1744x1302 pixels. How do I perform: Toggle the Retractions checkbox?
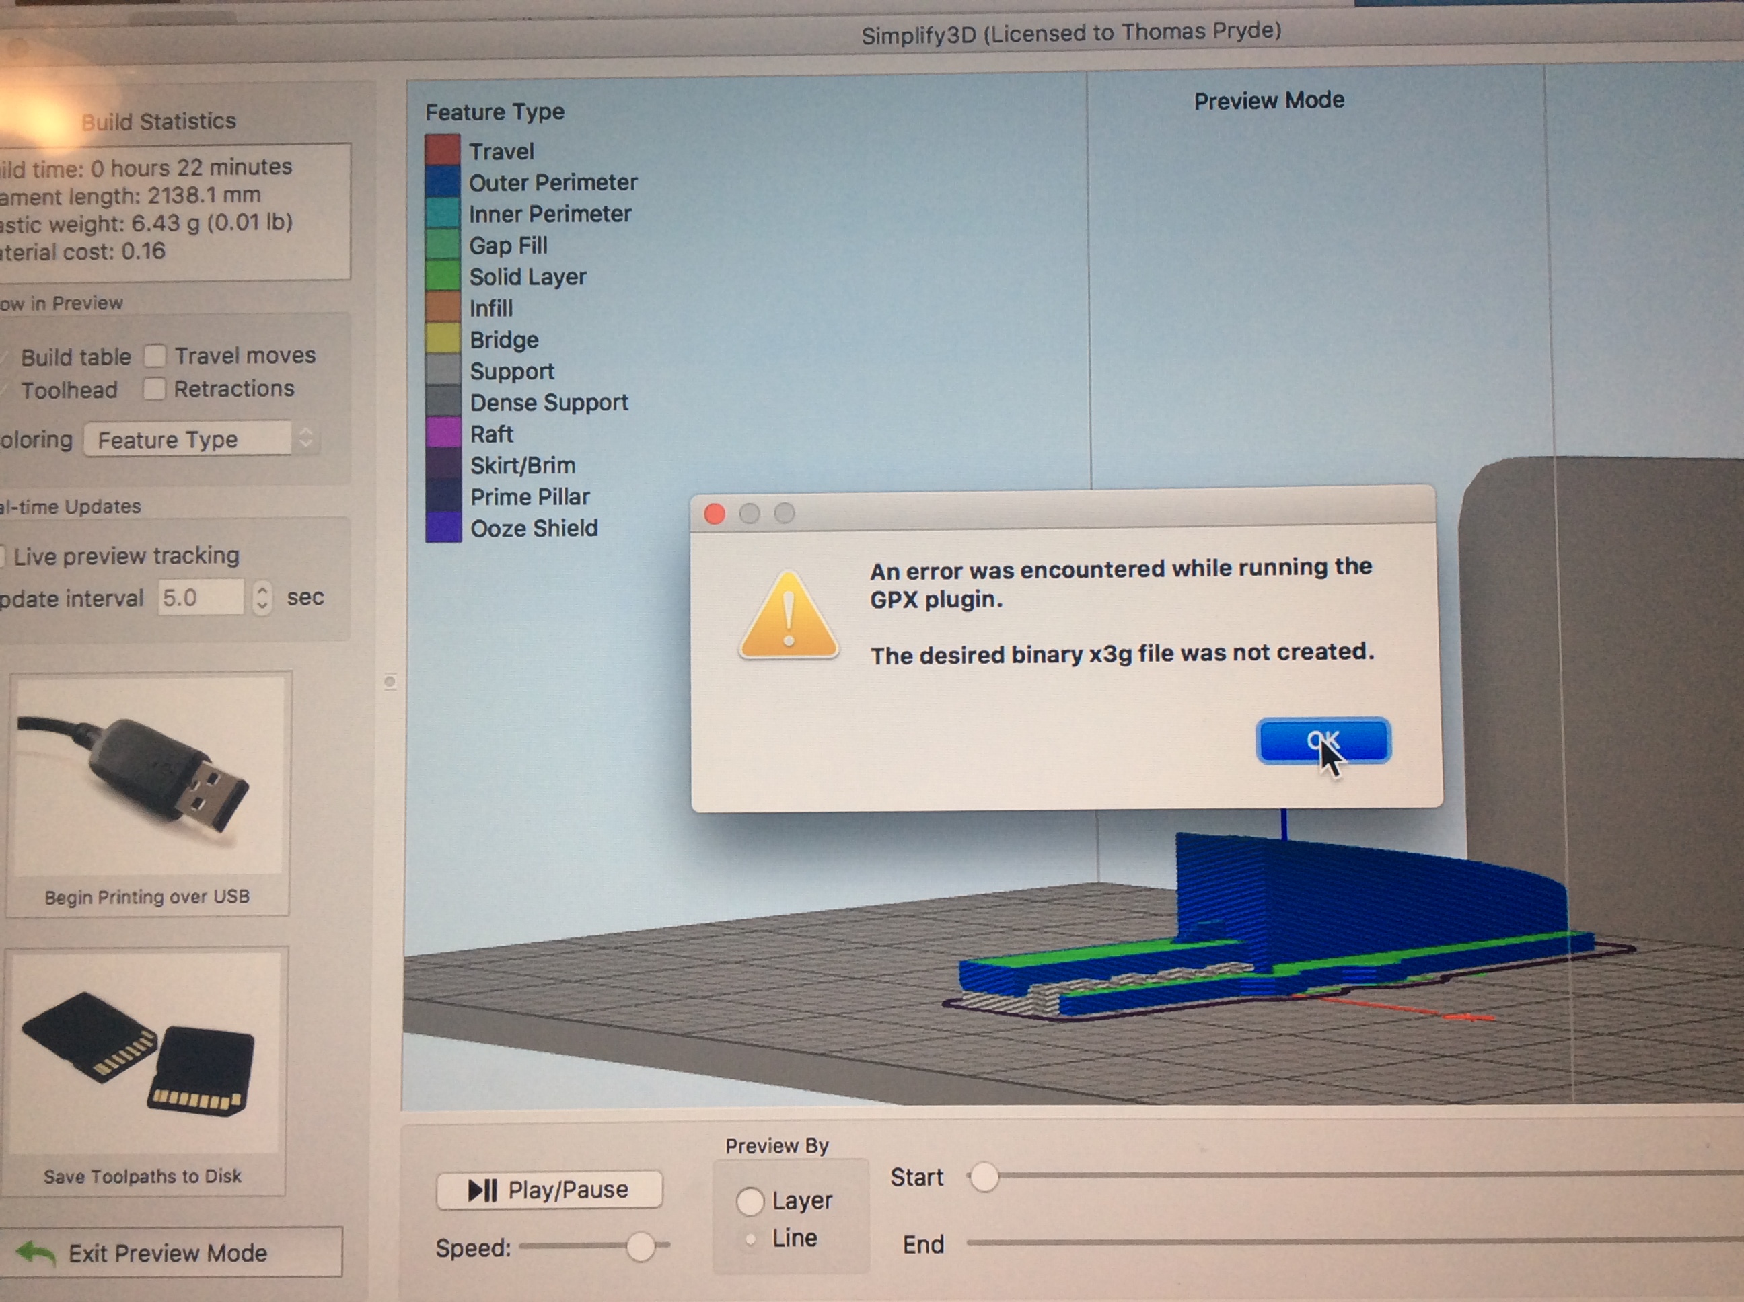[x=155, y=389]
